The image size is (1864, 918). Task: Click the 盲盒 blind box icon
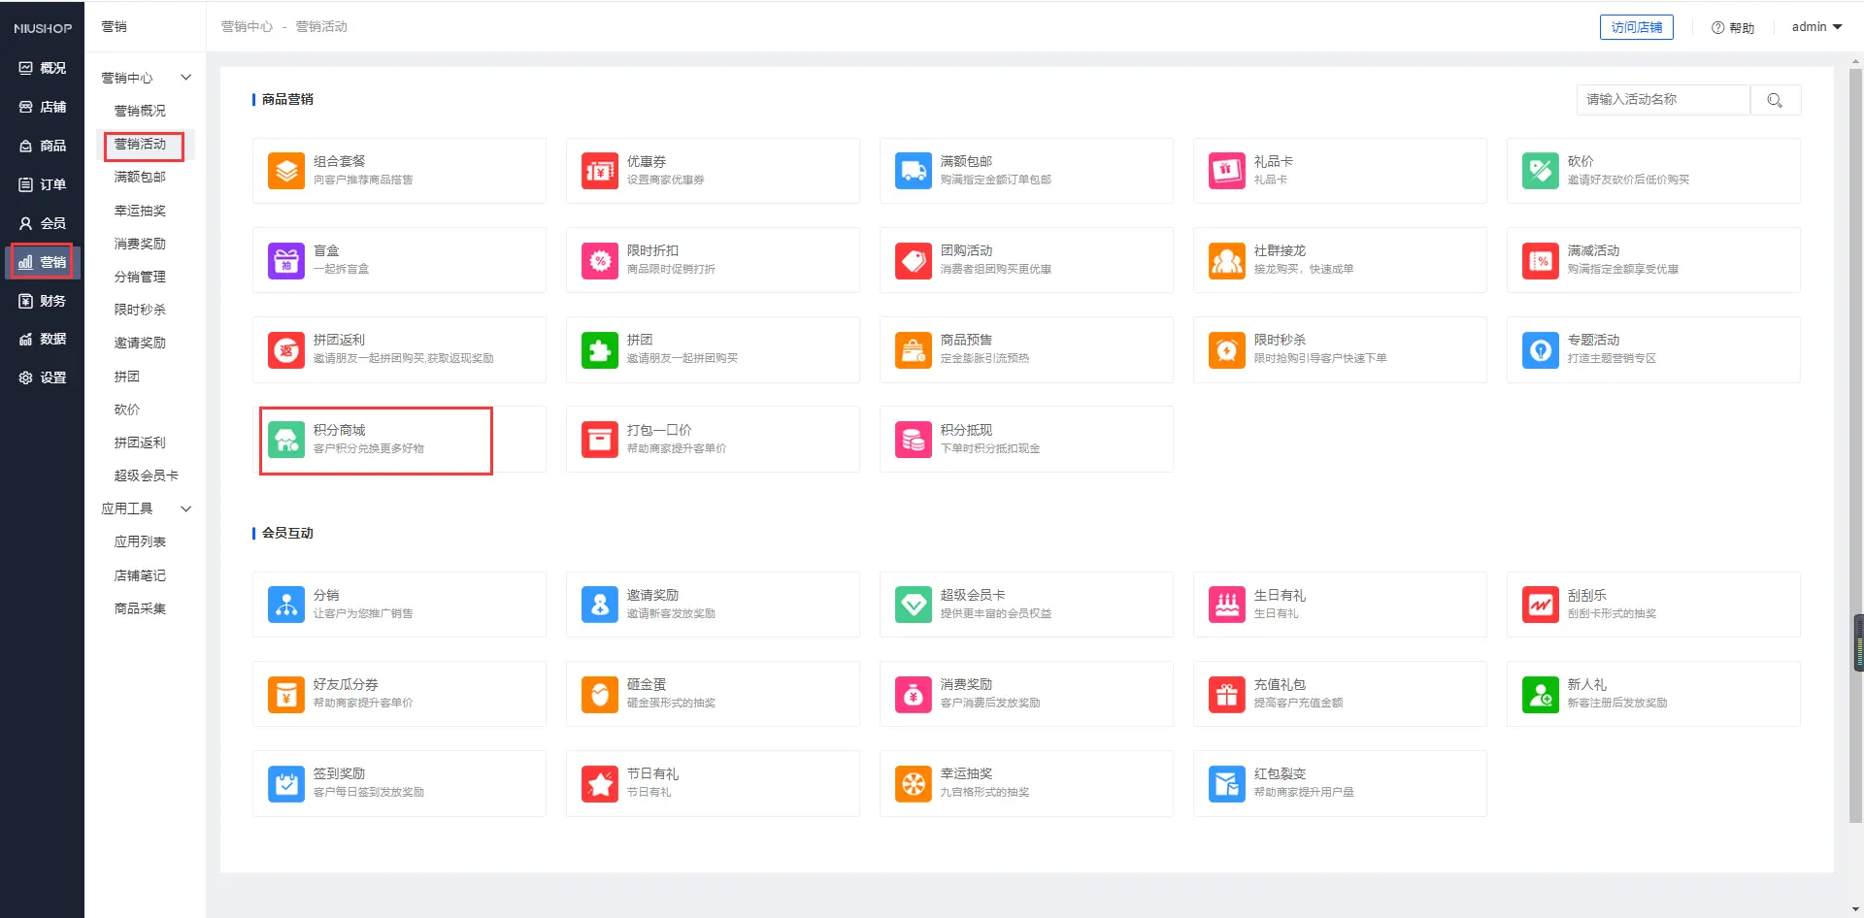[286, 260]
